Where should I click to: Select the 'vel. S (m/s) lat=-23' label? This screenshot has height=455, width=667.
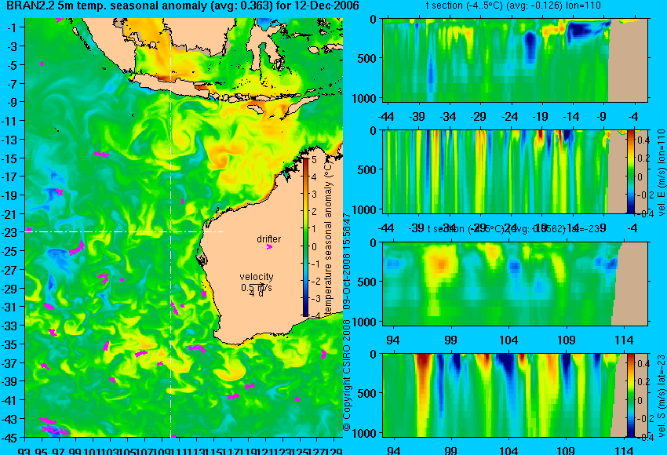click(x=661, y=395)
